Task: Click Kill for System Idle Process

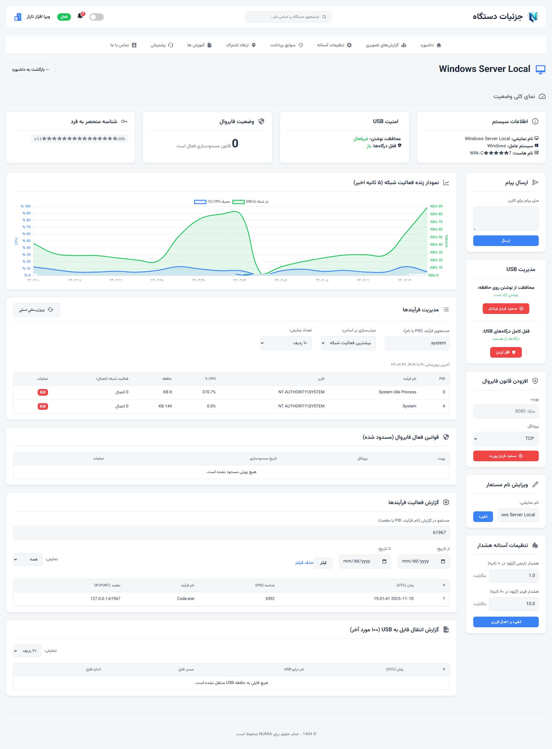Action: point(43,392)
